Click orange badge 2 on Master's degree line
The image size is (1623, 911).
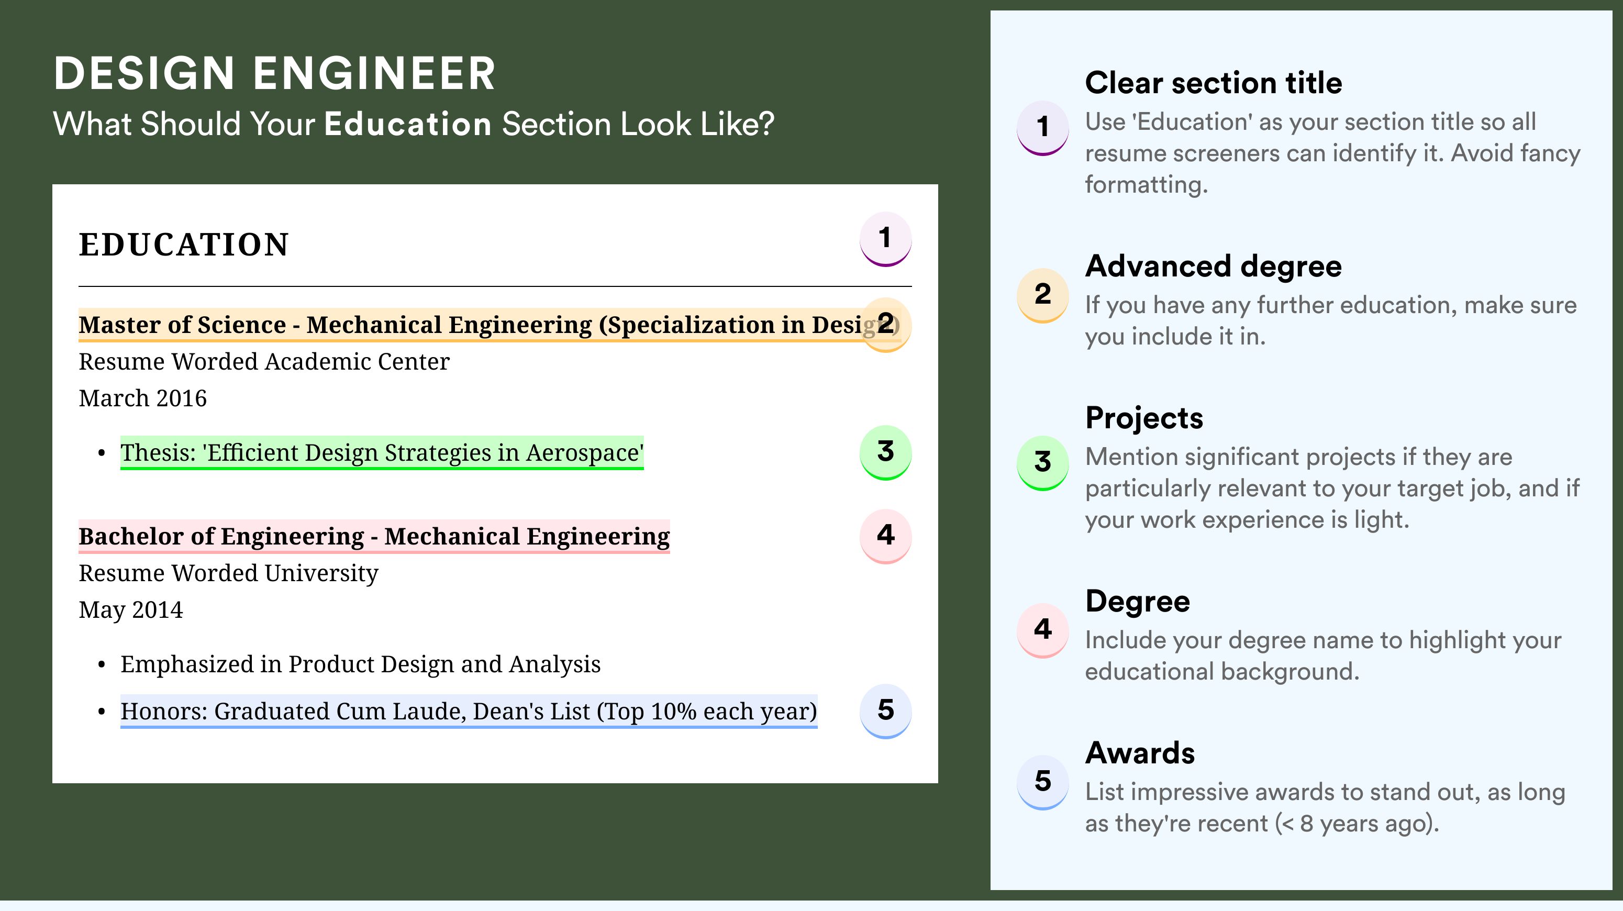pyautogui.click(x=885, y=325)
